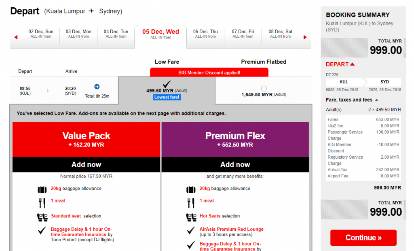Viewport: 414px width, 251px height.
Task: Click the next dates red arrow
Action: tap(305, 37)
